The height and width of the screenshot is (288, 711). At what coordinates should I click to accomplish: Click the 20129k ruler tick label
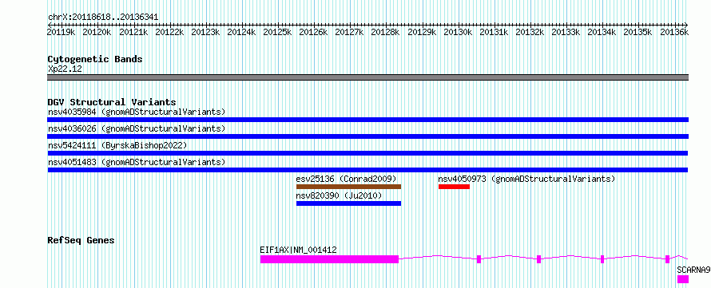pos(422,32)
